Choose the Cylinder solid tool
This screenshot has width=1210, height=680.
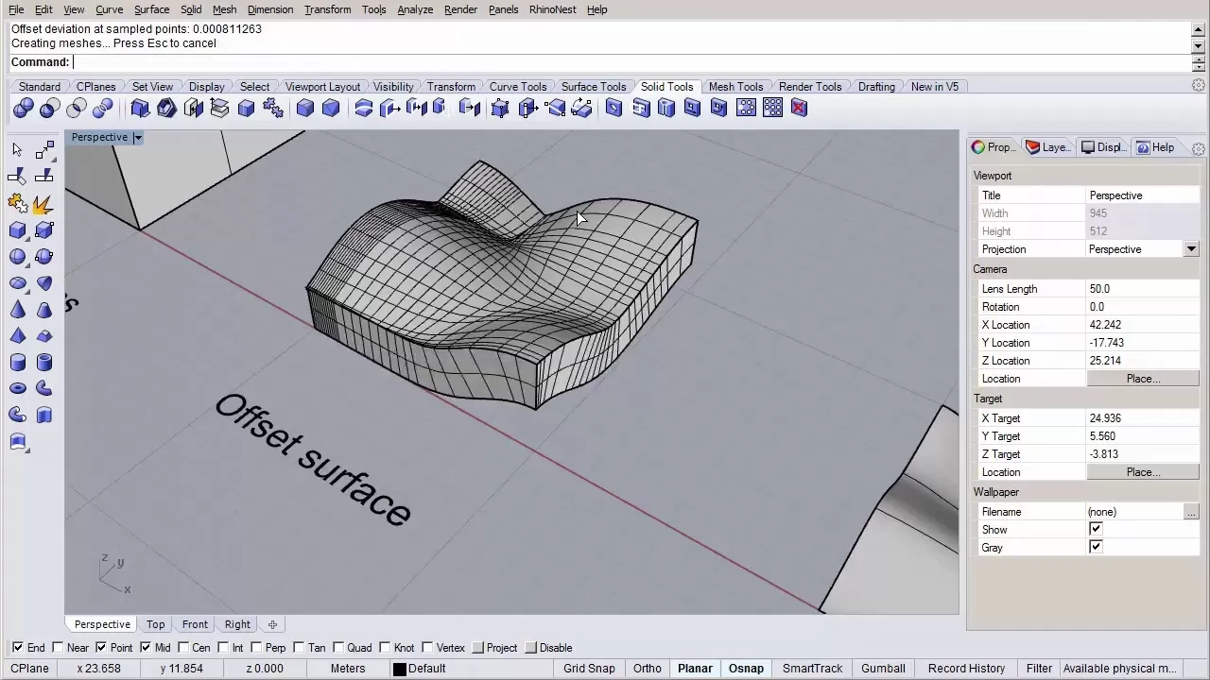[18, 363]
